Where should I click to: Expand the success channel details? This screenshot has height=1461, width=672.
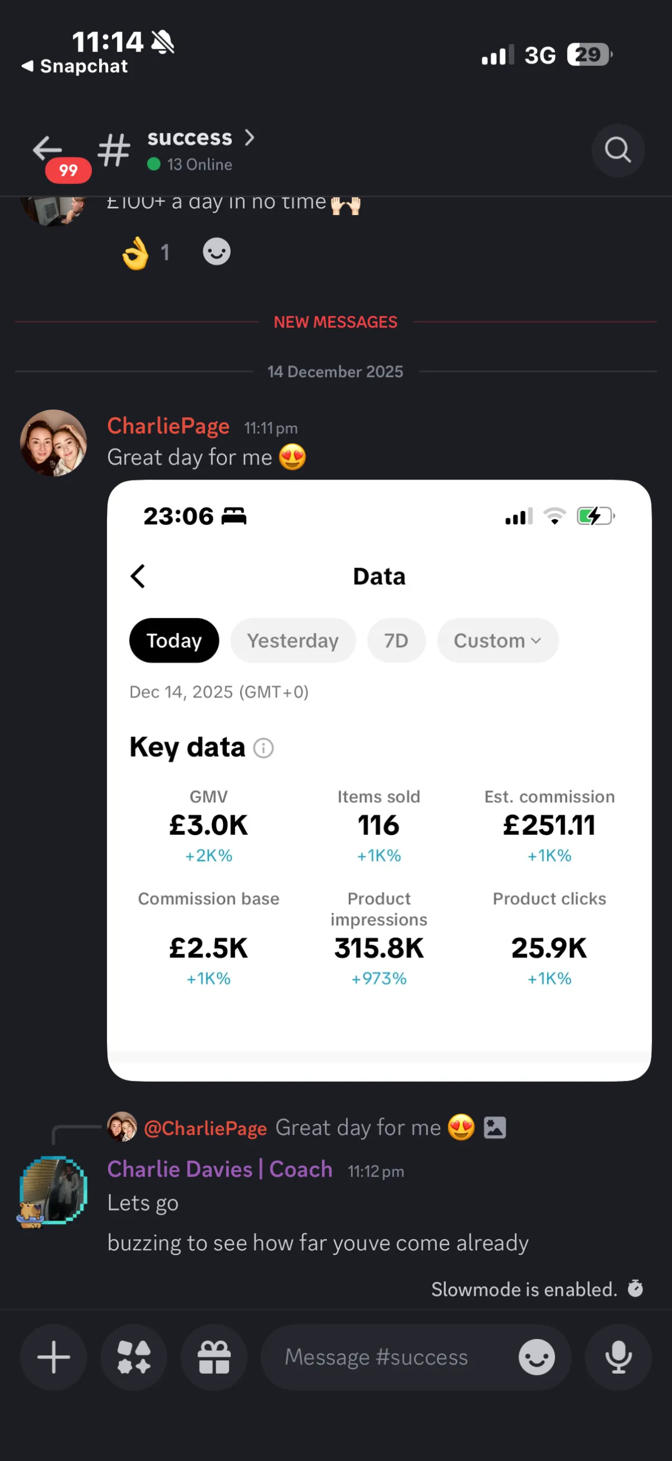click(200, 138)
